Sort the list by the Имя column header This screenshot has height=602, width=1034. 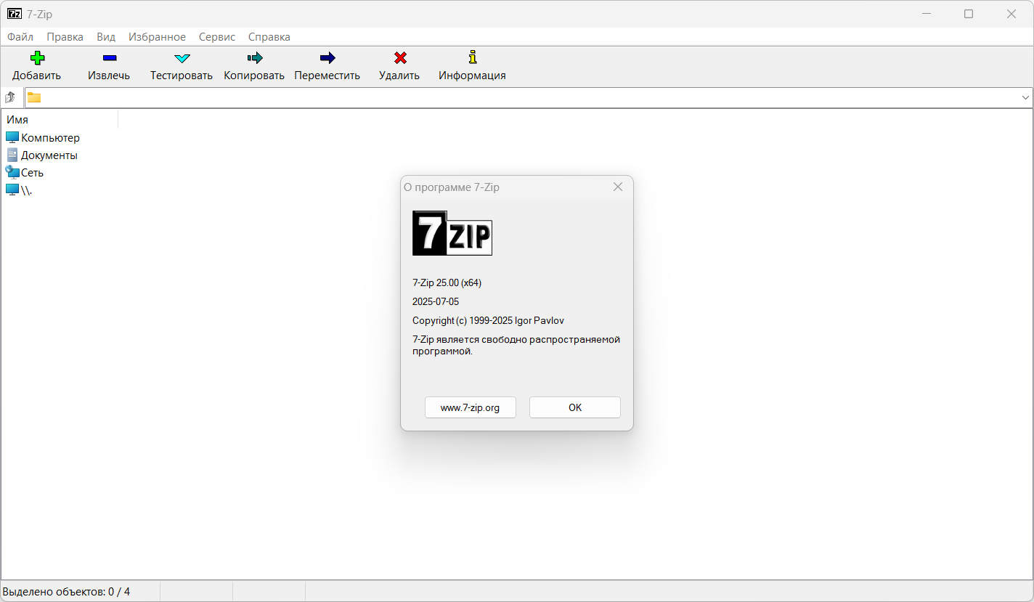coord(60,120)
